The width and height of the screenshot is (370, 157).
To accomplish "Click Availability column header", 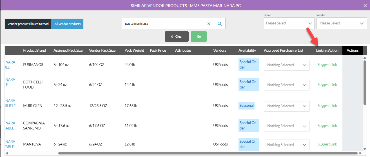I will pyautogui.click(x=247, y=51).
